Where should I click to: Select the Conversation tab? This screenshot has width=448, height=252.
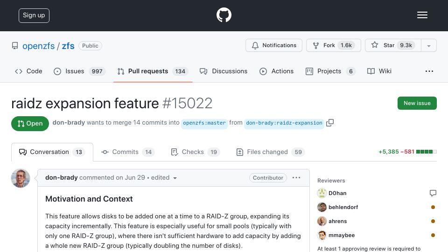[52, 152]
